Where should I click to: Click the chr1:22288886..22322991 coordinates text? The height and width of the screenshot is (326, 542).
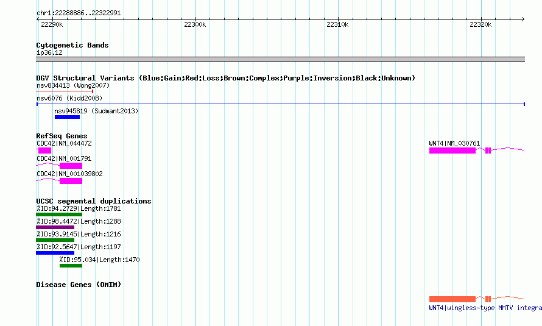pyautogui.click(x=79, y=13)
